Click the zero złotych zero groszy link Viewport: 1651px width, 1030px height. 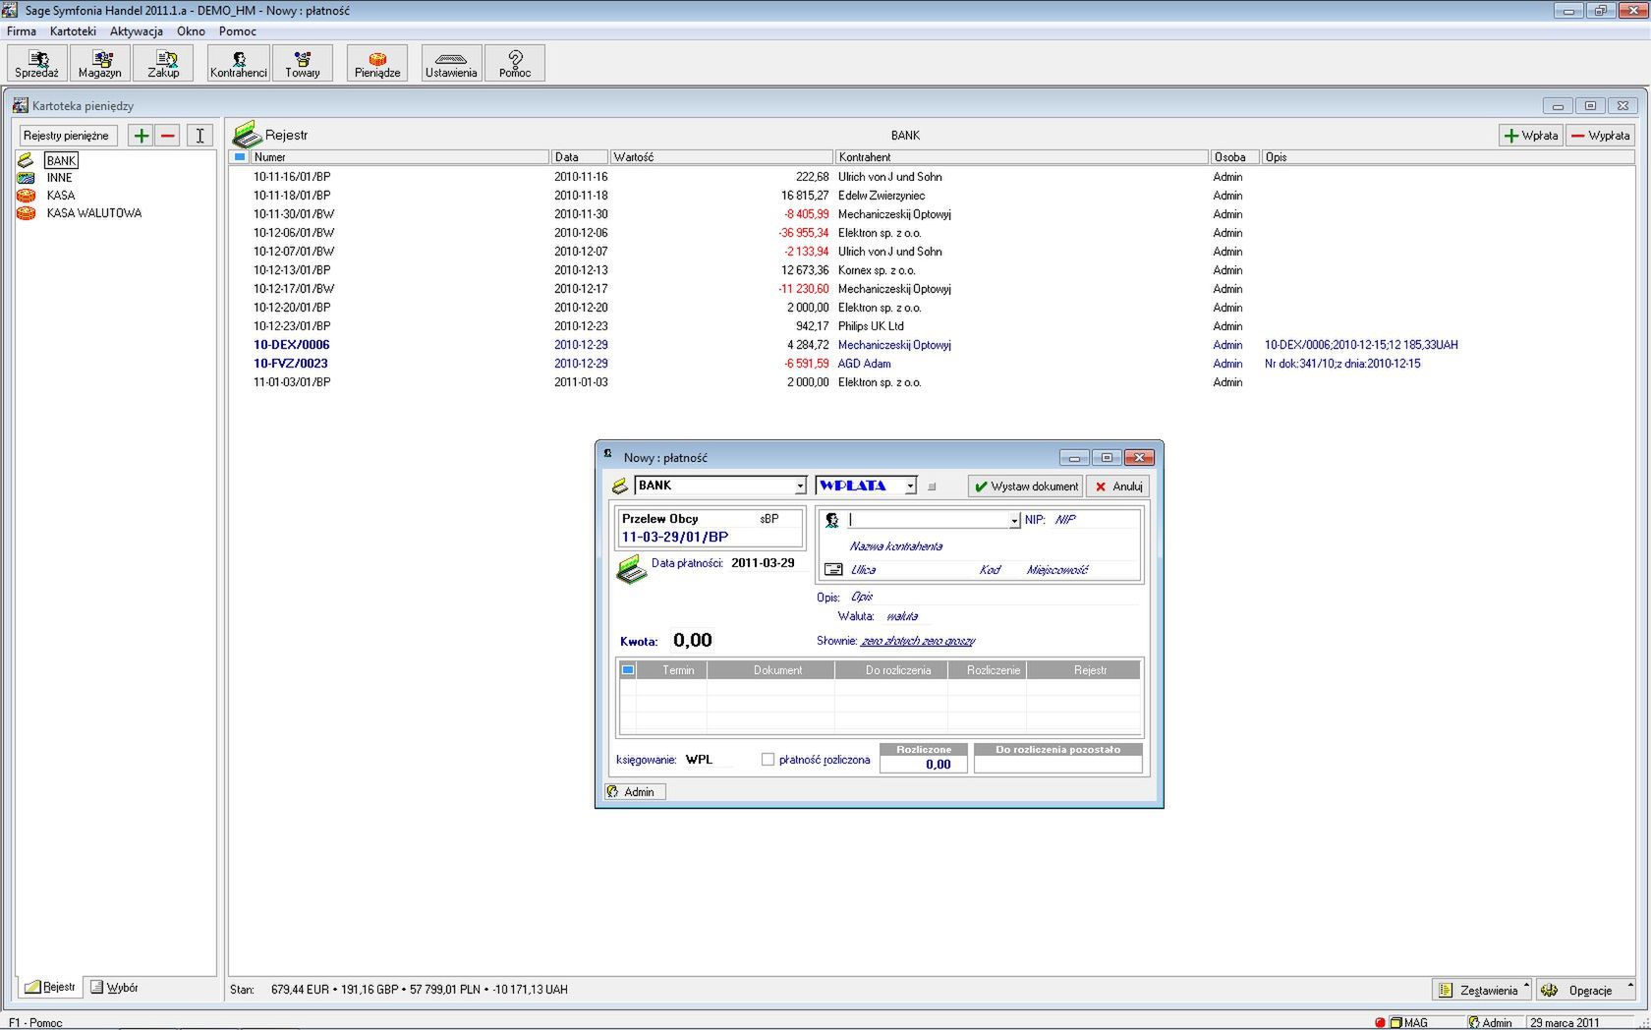click(x=918, y=642)
